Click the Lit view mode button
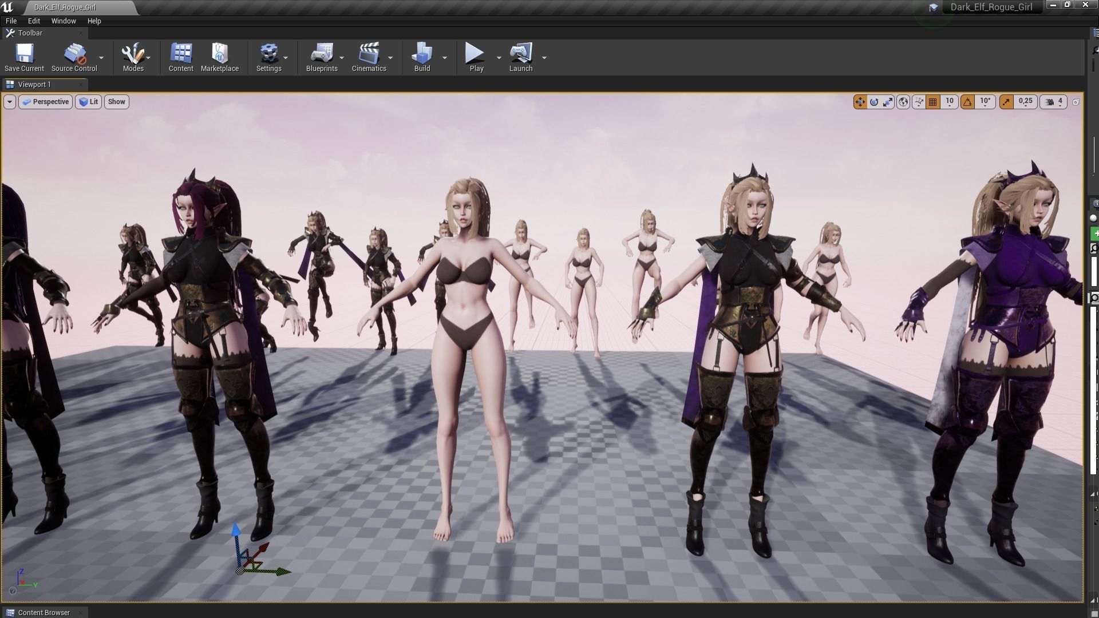The width and height of the screenshot is (1099, 618). click(x=89, y=102)
